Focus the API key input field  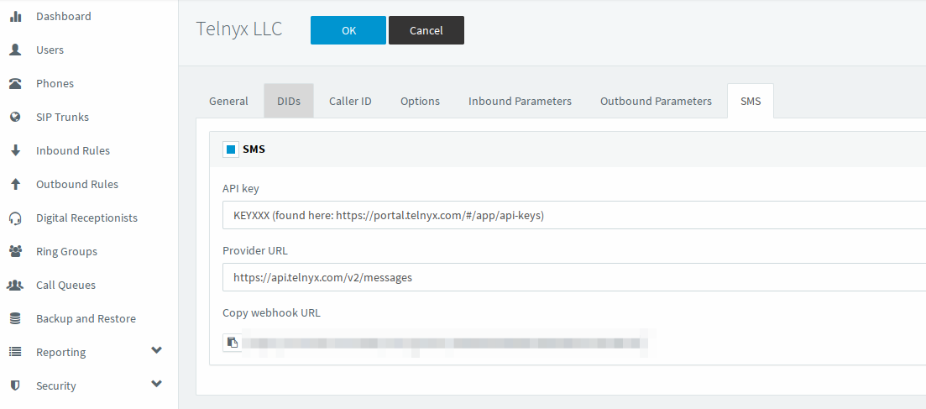point(574,215)
